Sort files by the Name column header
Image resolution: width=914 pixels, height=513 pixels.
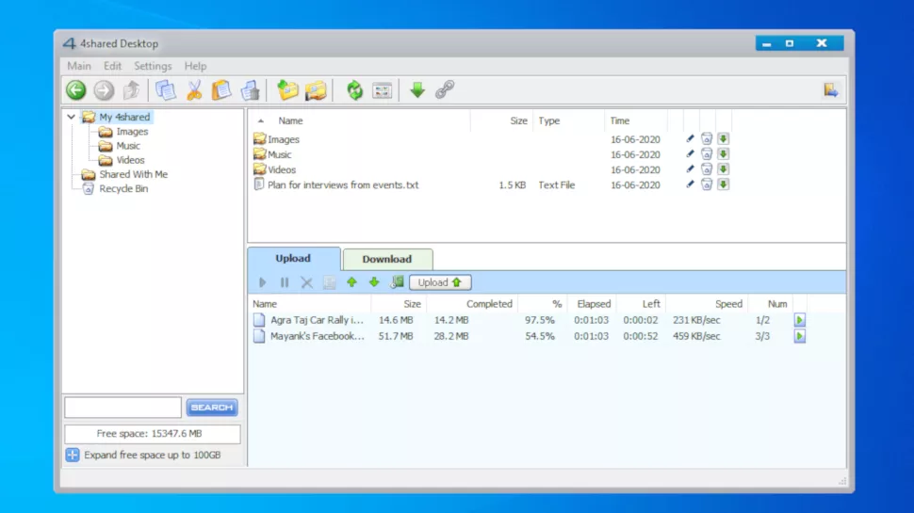click(x=290, y=120)
